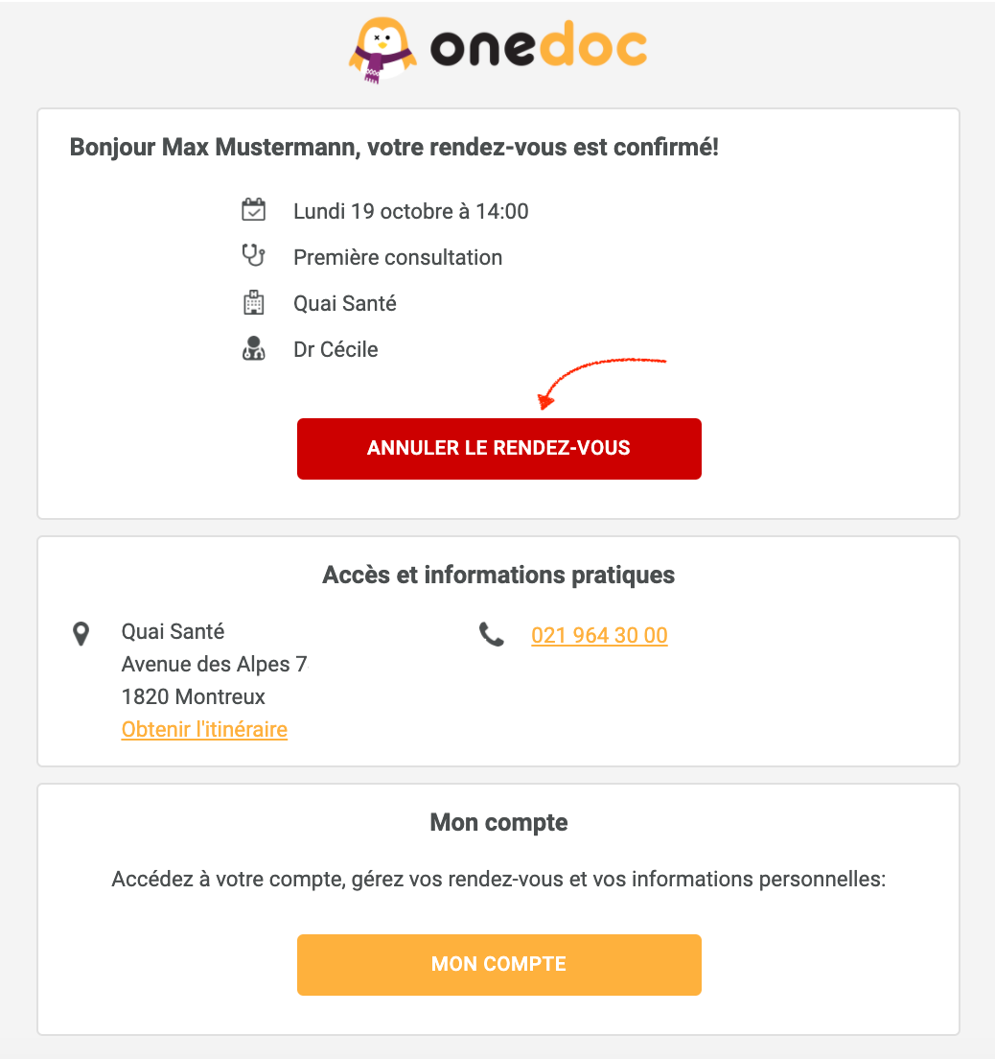
Task: Open the Mon Compte orange button
Action: 498,964
